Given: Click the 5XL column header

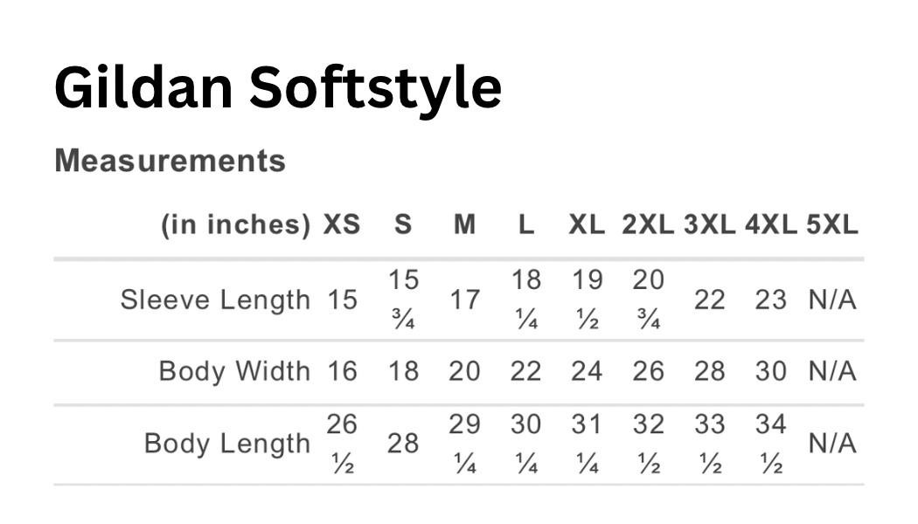Looking at the screenshot, I should [x=831, y=224].
